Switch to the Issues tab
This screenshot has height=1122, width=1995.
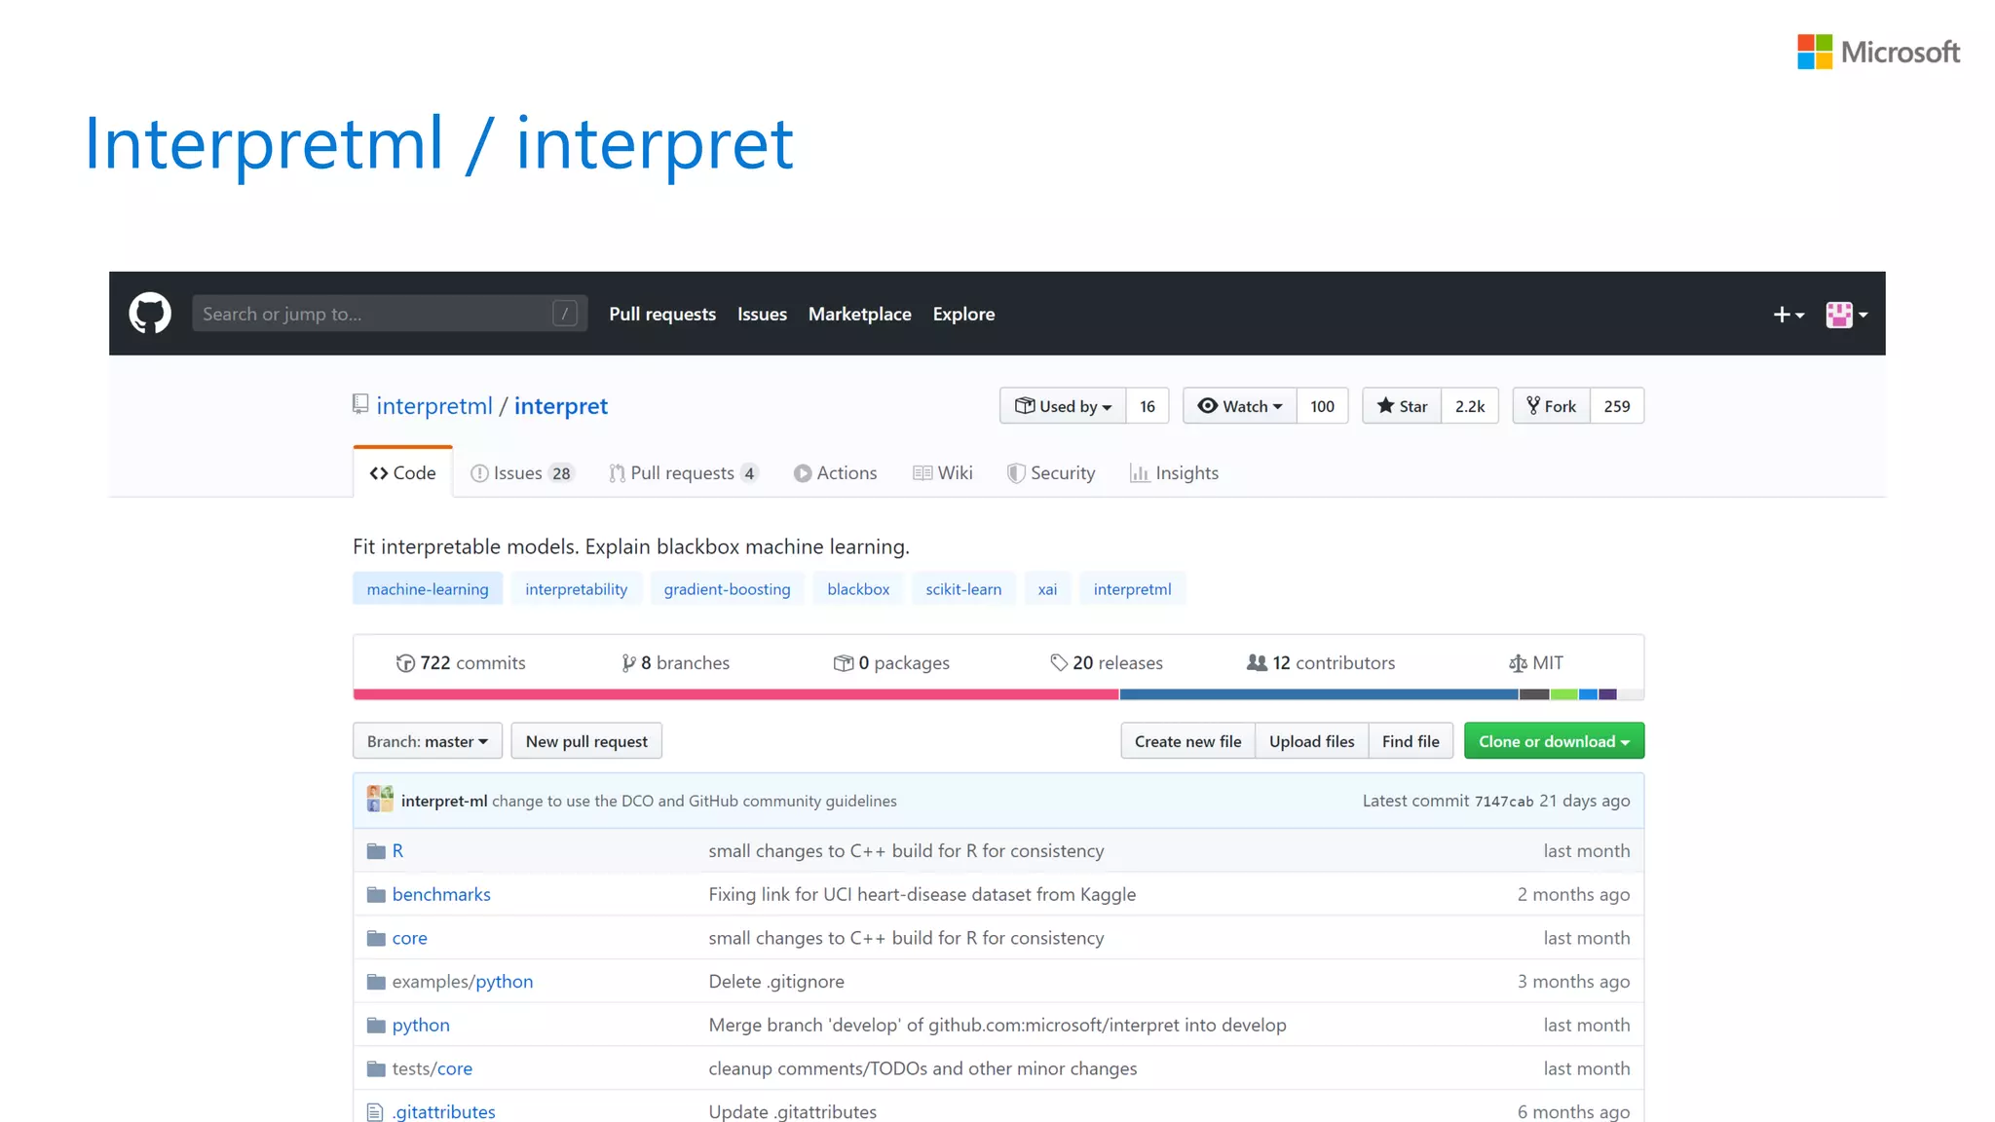pos(522,472)
